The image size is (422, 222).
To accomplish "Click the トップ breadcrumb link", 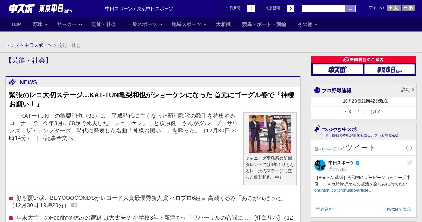I will (12, 45).
